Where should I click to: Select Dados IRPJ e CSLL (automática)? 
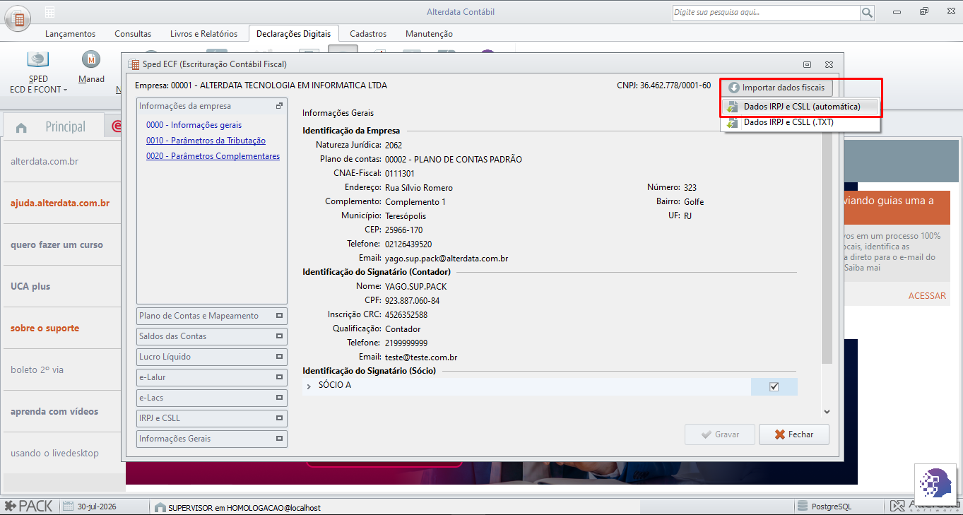[800, 107]
